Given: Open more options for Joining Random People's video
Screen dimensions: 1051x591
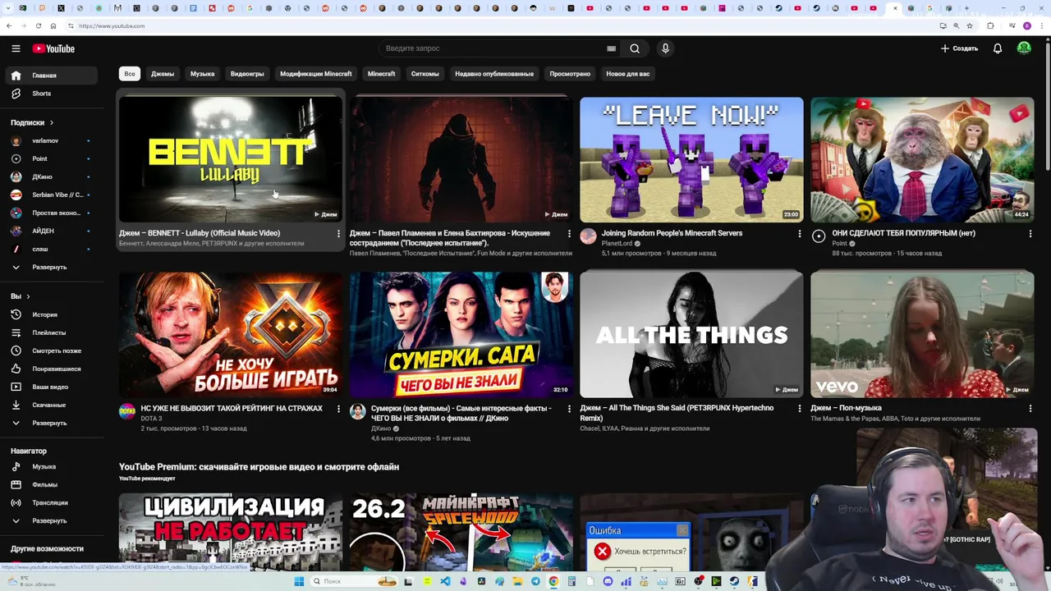Looking at the screenshot, I should click(x=800, y=234).
